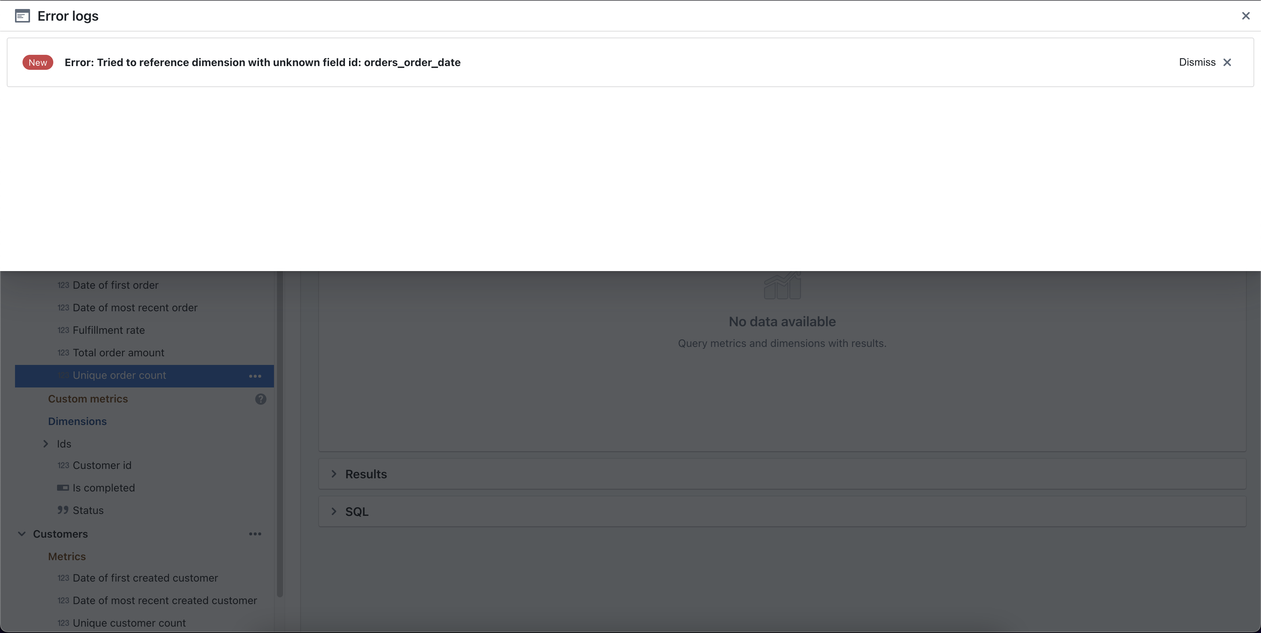Click the Custom metrics heading

pos(87,399)
